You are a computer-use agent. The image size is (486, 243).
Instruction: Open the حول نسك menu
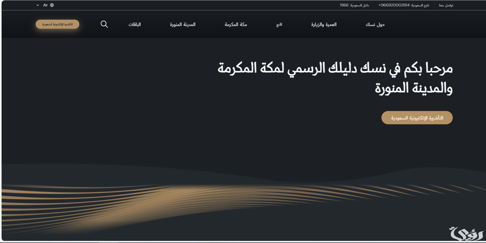pos(375,24)
